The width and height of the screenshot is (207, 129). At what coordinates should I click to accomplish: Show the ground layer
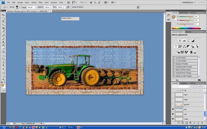point(173,104)
